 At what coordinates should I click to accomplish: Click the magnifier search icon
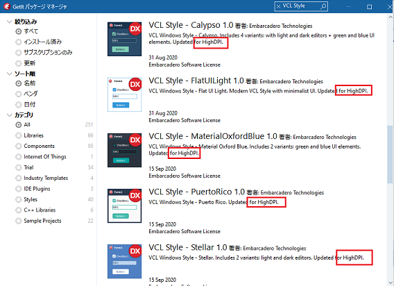click(323, 6)
